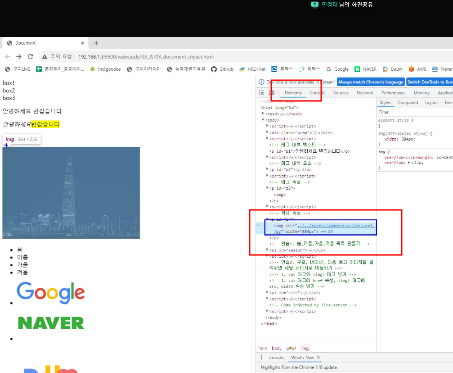Image resolution: width=453 pixels, height=373 pixels.
Task: Click the Styles Filter input field
Action: 416,112
